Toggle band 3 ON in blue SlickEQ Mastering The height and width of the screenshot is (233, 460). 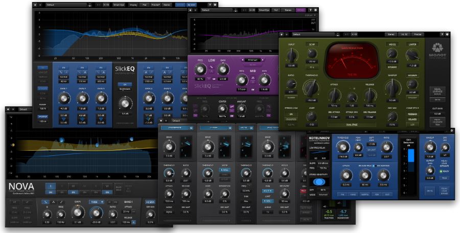(101, 68)
